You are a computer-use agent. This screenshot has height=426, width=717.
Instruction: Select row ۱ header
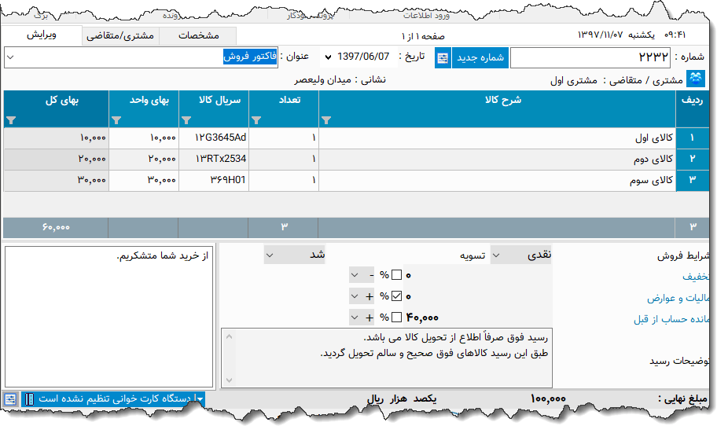point(693,138)
